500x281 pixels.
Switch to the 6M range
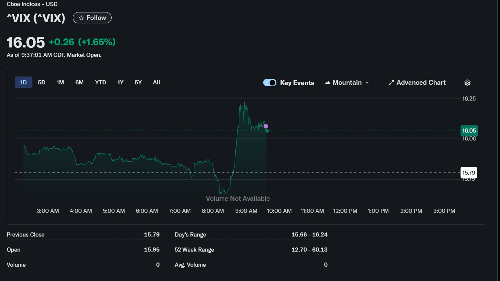[80, 82]
